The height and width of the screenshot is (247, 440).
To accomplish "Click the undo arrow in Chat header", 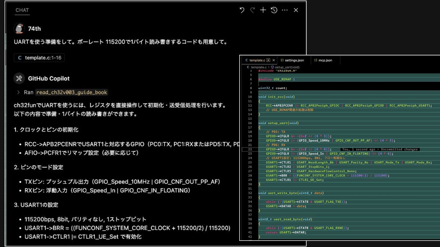I will tap(242, 10).
